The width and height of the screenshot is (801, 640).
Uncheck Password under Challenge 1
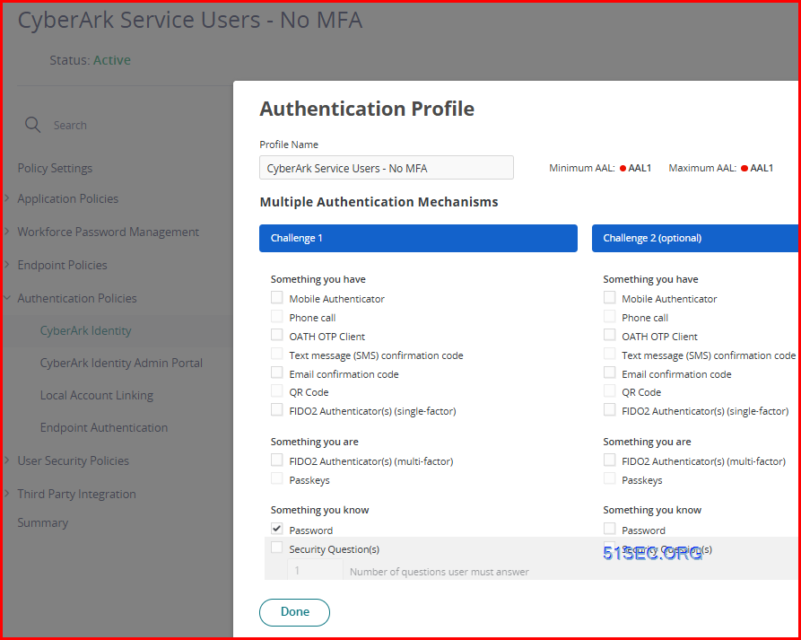(x=277, y=529)
